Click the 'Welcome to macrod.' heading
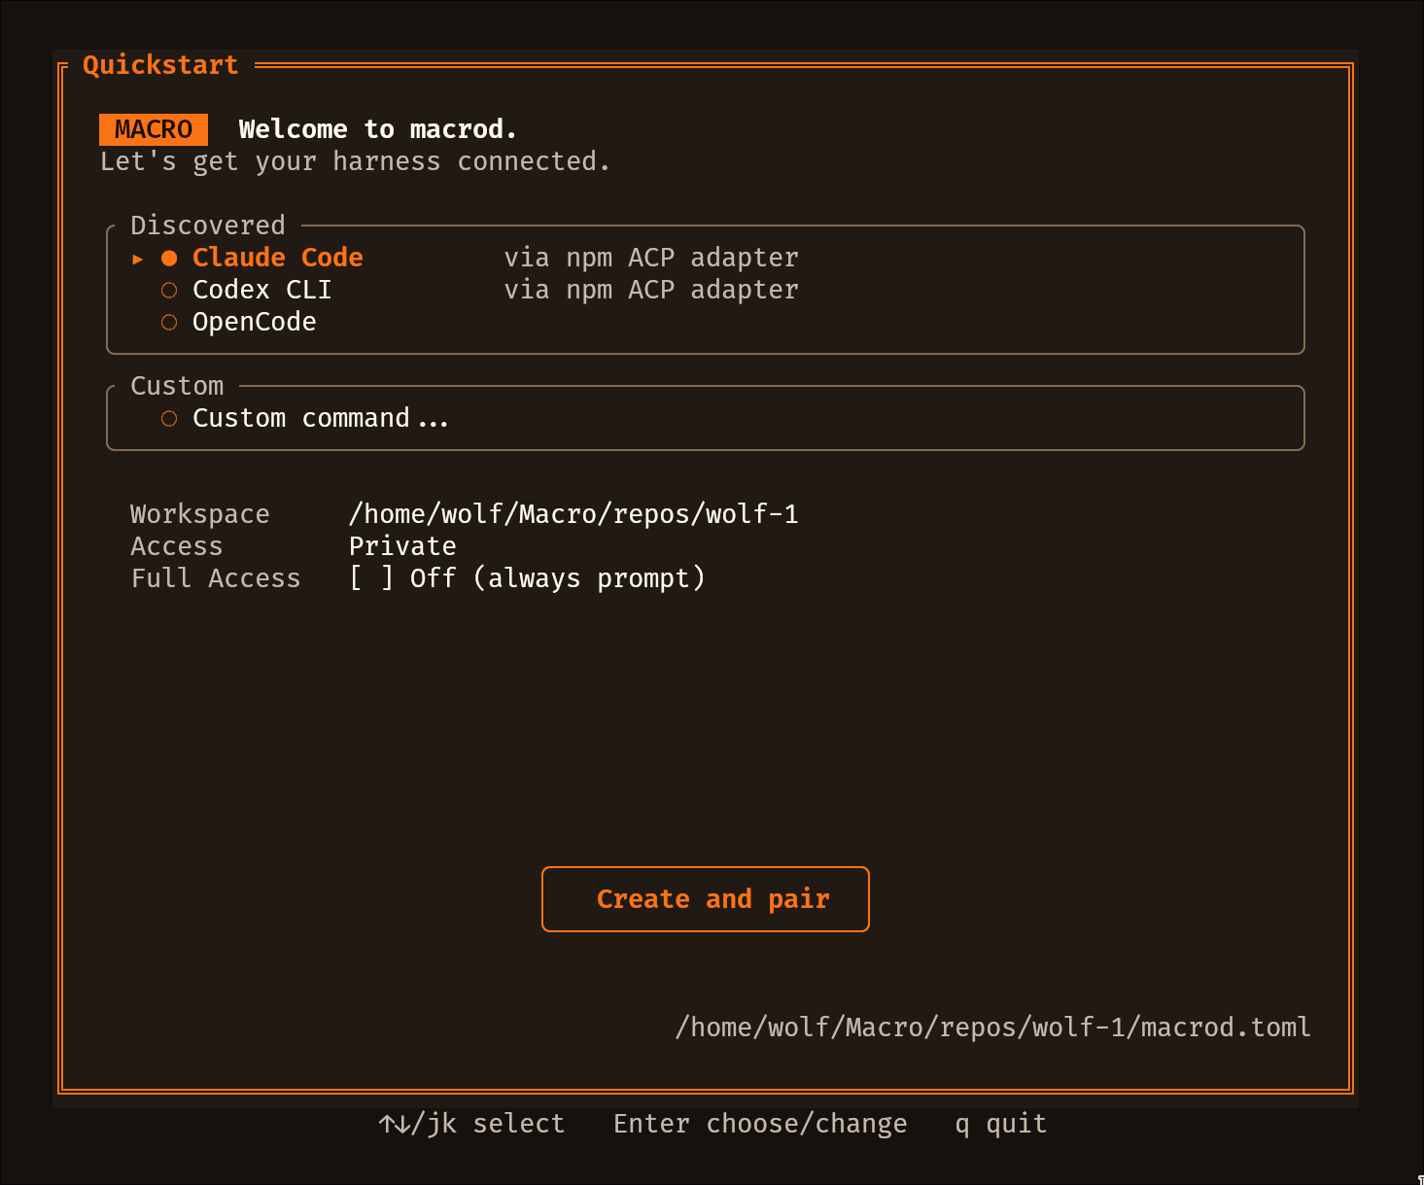 click(x=378, y=129)
